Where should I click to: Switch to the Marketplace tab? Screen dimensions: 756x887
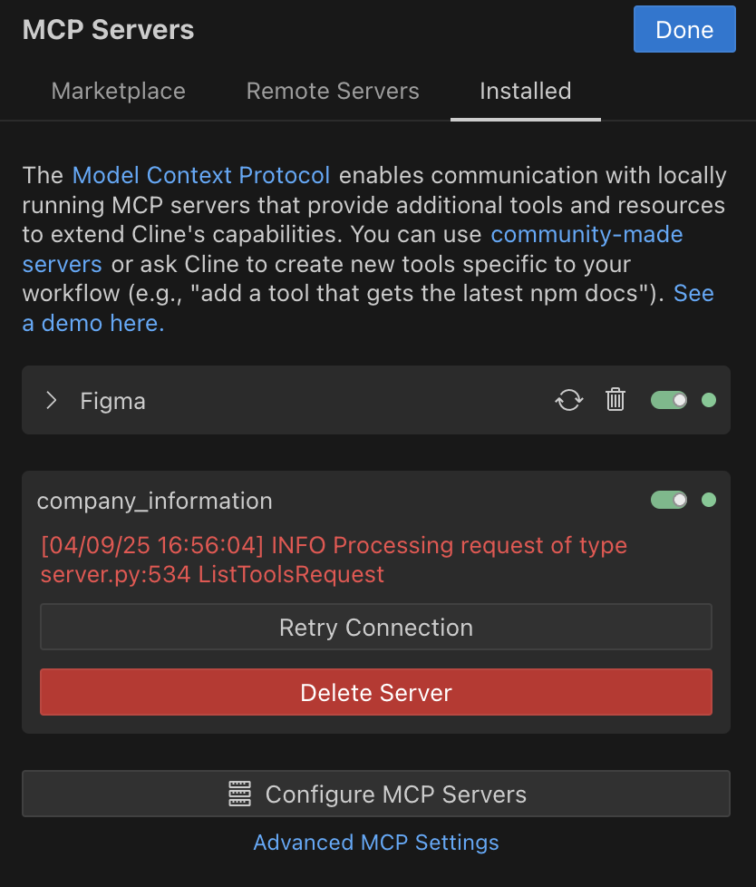point(118,91)
